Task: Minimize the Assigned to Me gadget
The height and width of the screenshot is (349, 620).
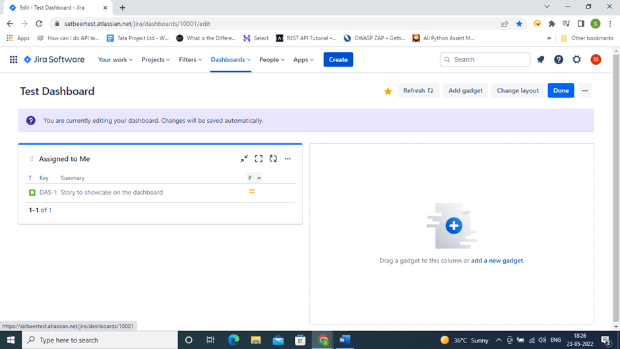Action: coord(244,159)
